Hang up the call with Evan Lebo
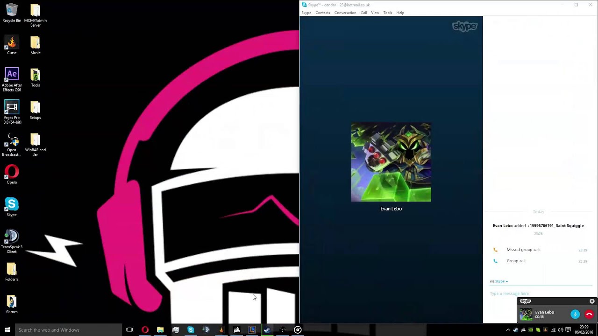Viewport: 598px width, 336px height. (589, 315)
